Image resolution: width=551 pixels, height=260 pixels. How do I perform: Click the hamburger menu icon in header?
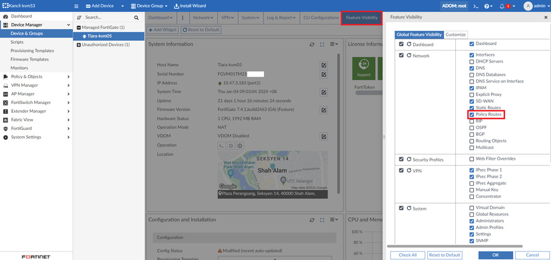pyautogui.click(x=76, y=6)
